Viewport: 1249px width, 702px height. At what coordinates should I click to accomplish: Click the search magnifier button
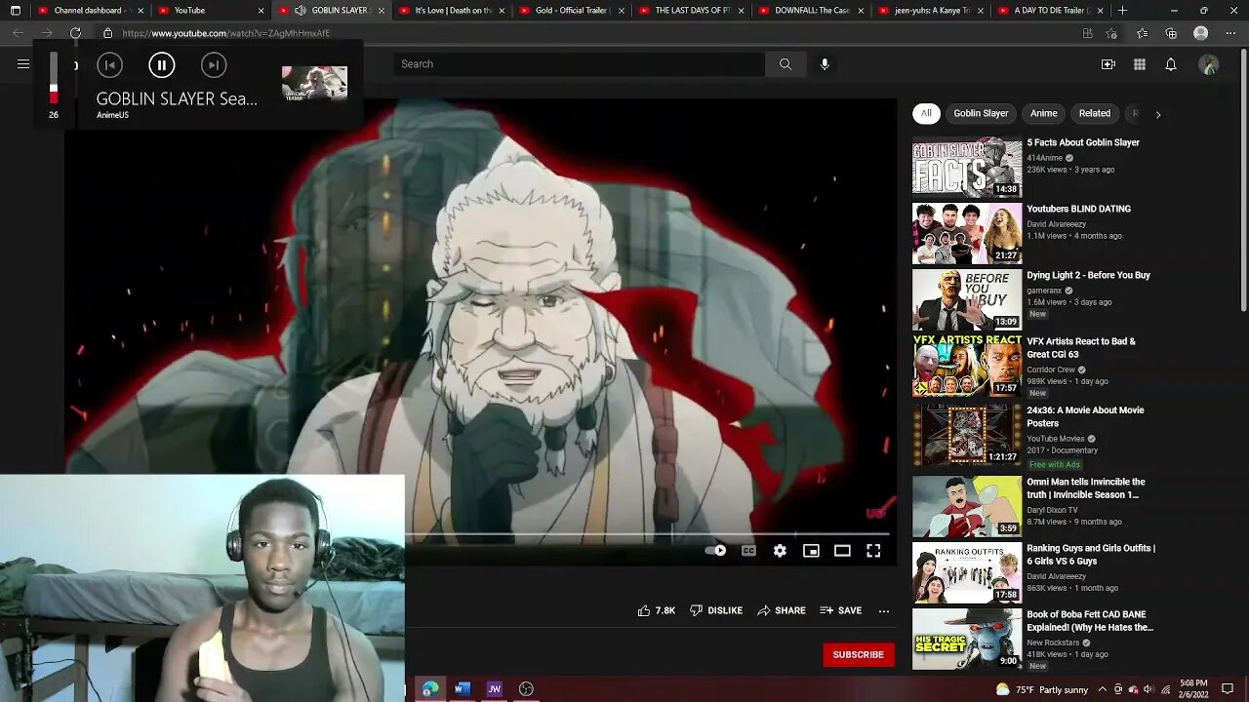786,64
